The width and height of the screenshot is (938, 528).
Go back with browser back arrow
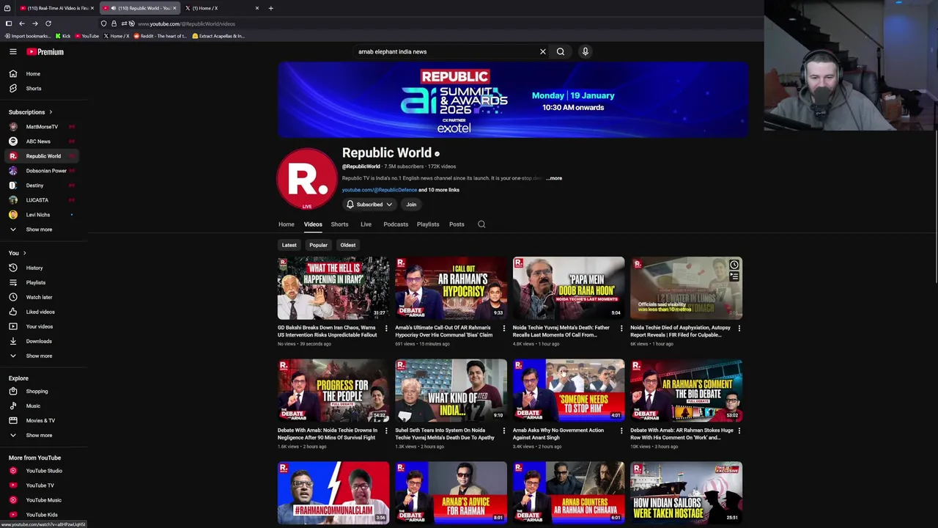point(22,23)
